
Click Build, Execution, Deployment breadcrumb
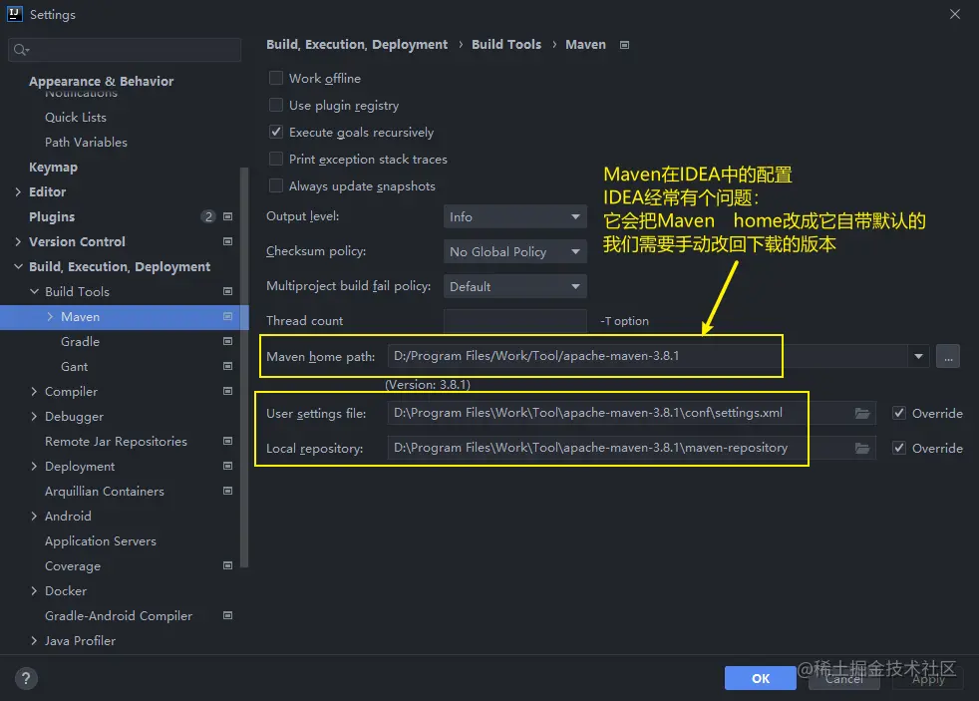pos(357,44)
